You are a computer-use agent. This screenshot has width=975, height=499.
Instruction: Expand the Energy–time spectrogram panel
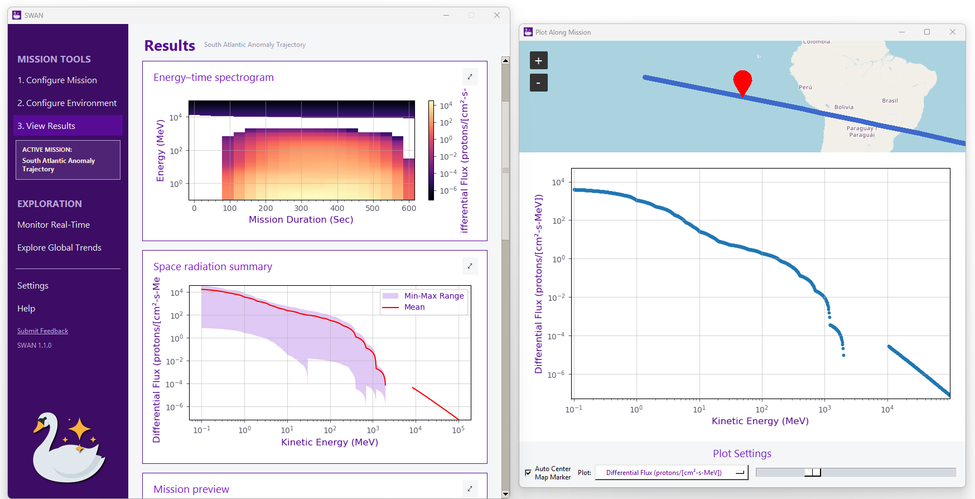470,77
